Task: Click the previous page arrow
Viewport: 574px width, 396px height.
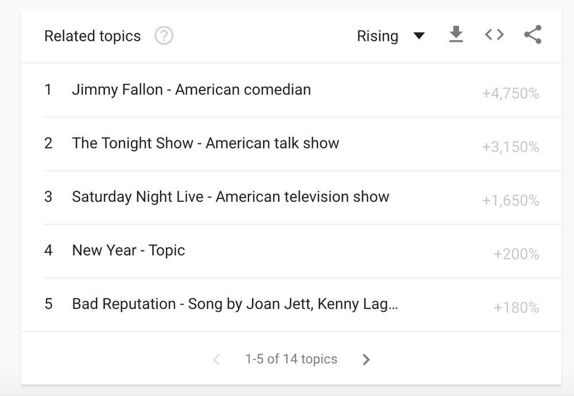Action: click(217, 359)
